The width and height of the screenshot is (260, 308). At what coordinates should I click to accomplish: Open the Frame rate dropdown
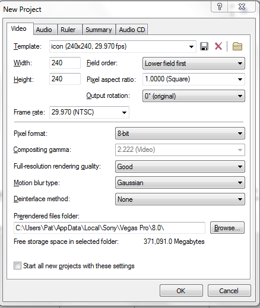click(x=89, y=112)
